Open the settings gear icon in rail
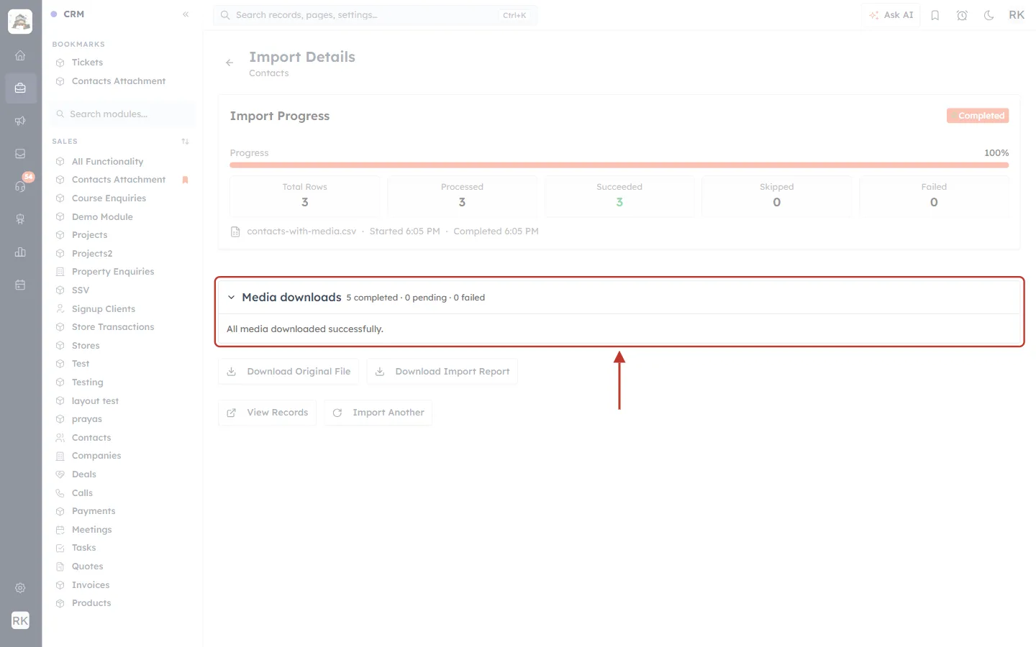The width and height of the screenshot is (1036, 647). pyautogui.click(x=20, y=588)
